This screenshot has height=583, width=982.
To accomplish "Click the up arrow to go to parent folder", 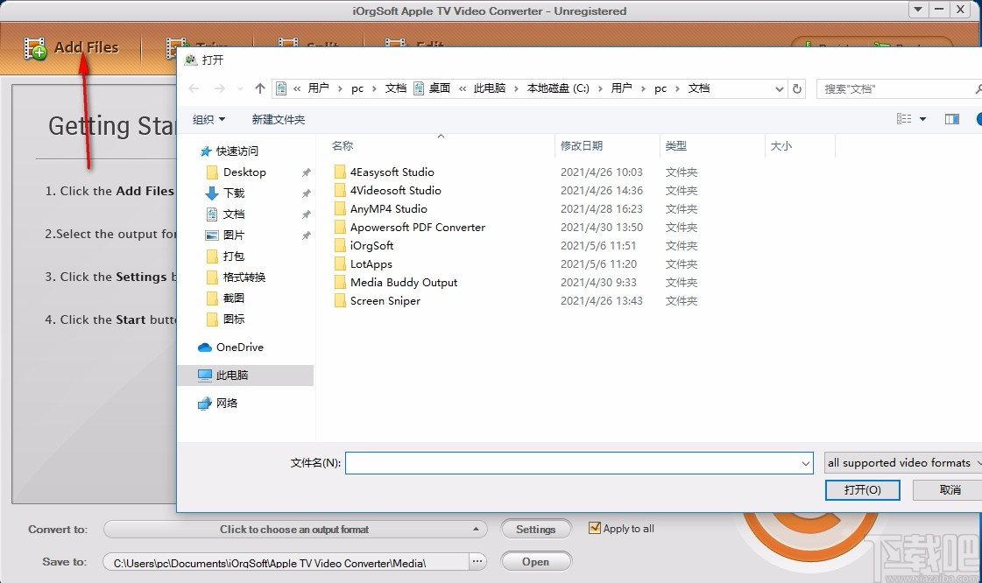I will (x=258, y=88).
